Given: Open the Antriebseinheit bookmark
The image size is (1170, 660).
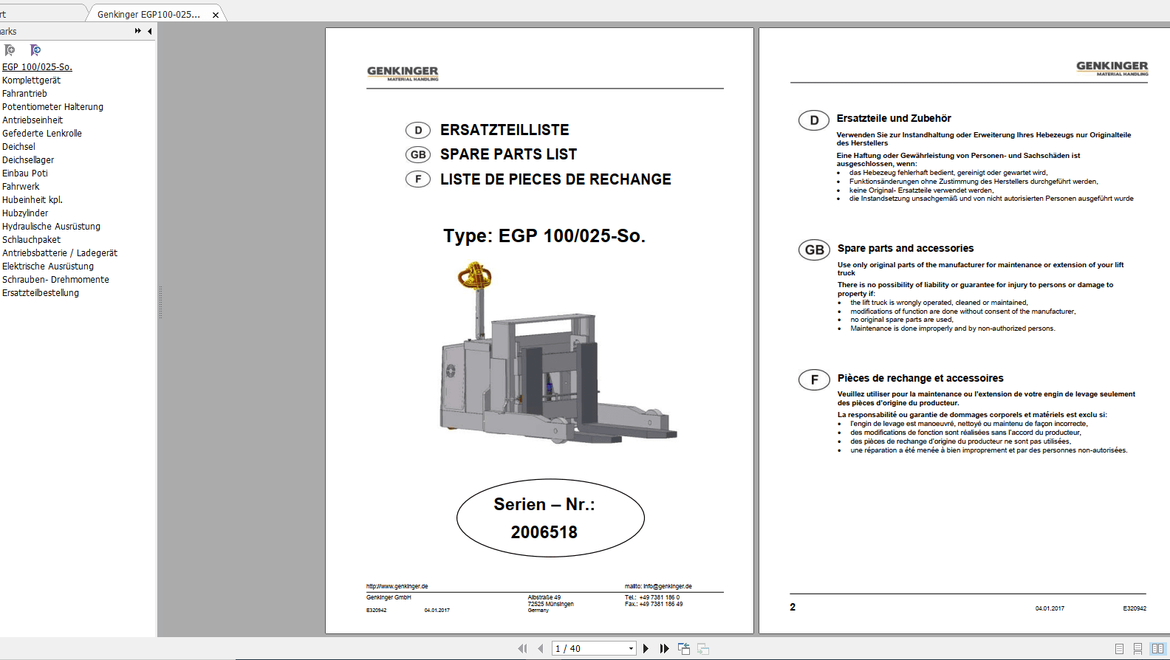Looking at the screenshot, I should [32, 120].
